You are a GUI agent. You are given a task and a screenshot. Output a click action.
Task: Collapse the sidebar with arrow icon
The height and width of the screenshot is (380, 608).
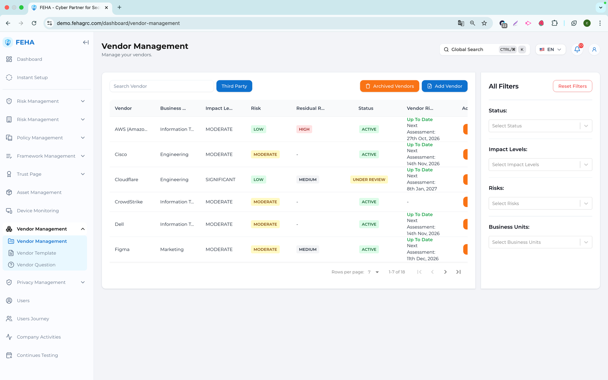coord(86,43)
